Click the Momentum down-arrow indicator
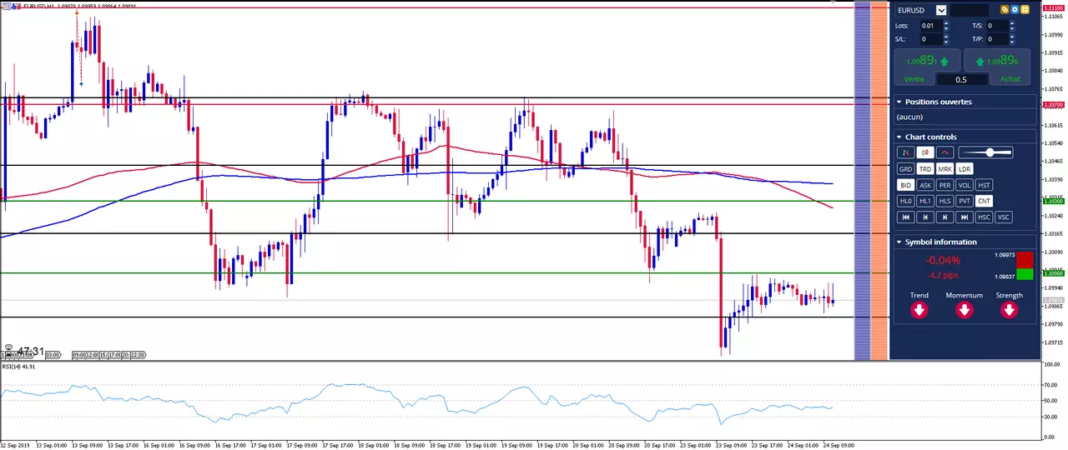1068x450 pixels. (965, 310)
